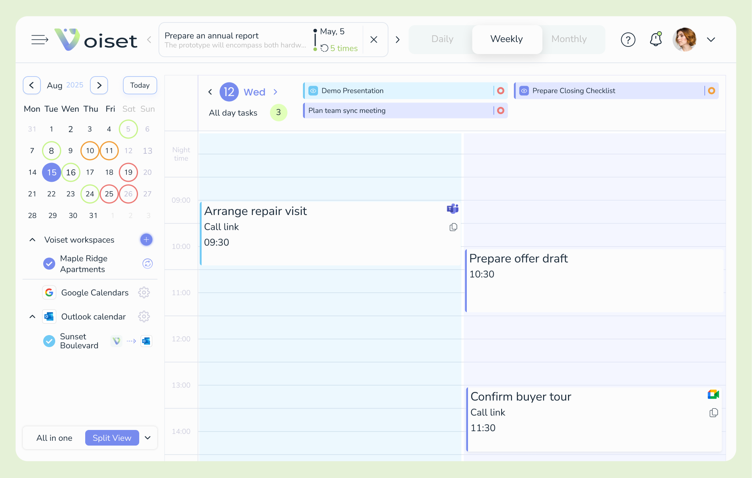Dismiss the annual report task card
Image resolution: width=752 pixels, height=478 pixels.
(x=374, y=40)
